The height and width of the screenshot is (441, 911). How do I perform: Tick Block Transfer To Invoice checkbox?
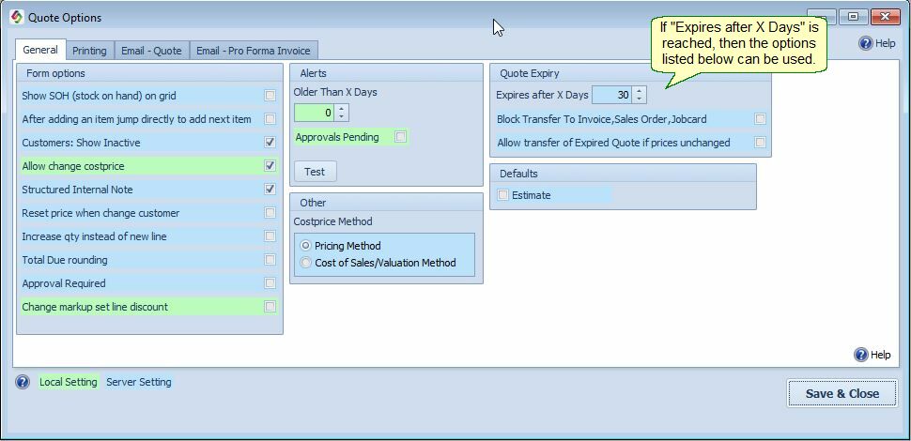760,119
